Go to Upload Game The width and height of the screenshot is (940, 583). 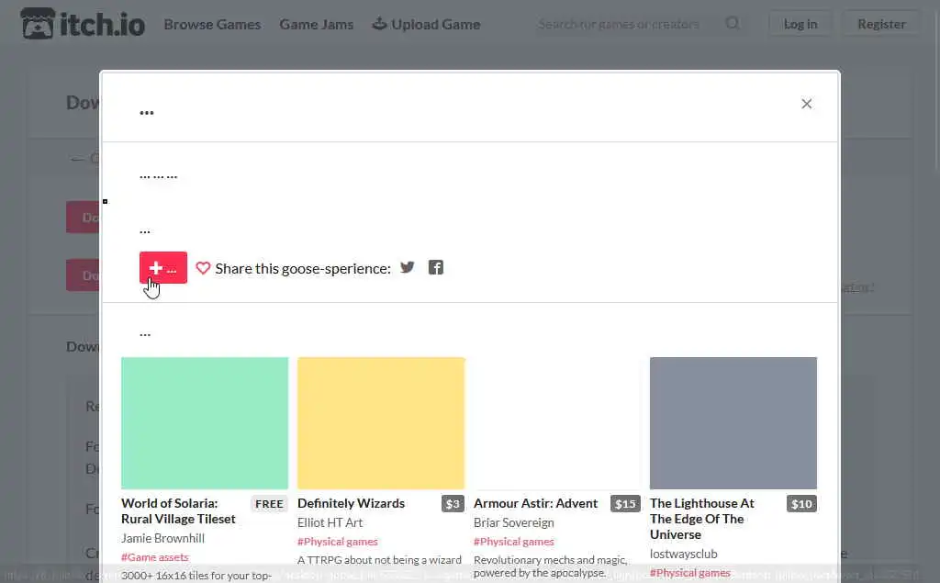pyautogui.click(x=426, y=25)
